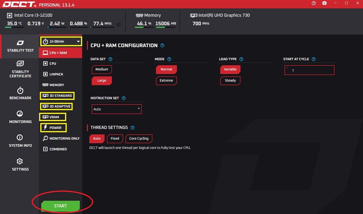Open Thread Settings help icon
The width and height of the screenshot is (363, 214).
click(x=133, y=128)
